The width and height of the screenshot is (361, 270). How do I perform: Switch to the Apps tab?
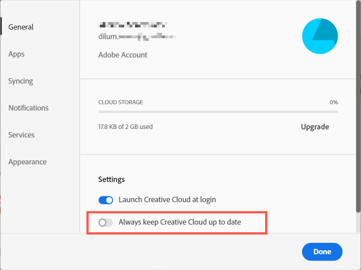(x=16, y=54)
